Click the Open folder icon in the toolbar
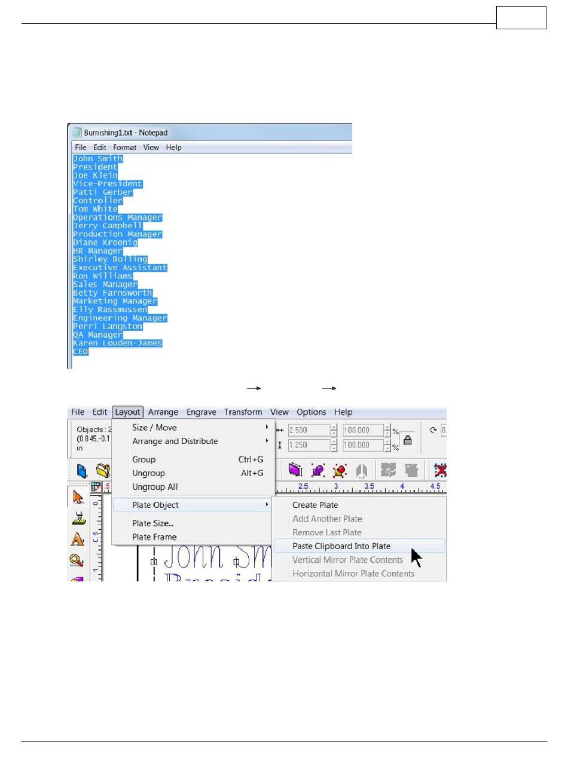 [103, 470]
